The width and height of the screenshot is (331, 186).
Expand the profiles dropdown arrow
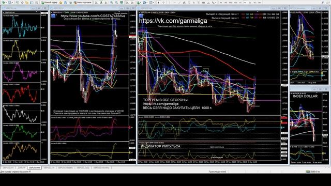[12, 3]
